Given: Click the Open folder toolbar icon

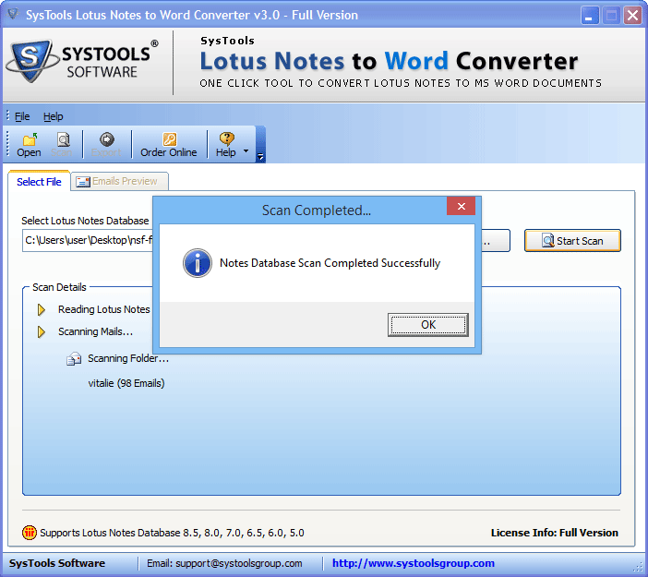Looking at the screenshot, I should [x=30, y=139].
